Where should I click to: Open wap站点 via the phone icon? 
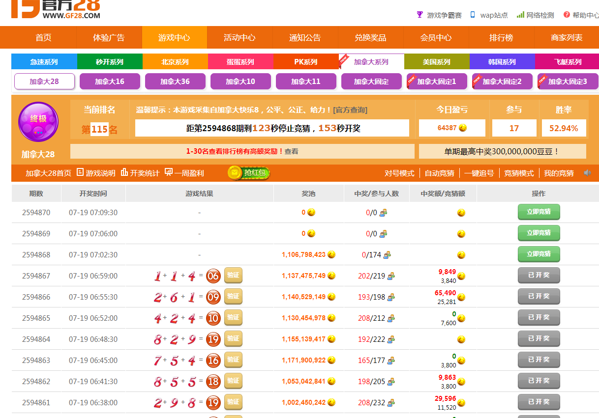tap(473, 15)
